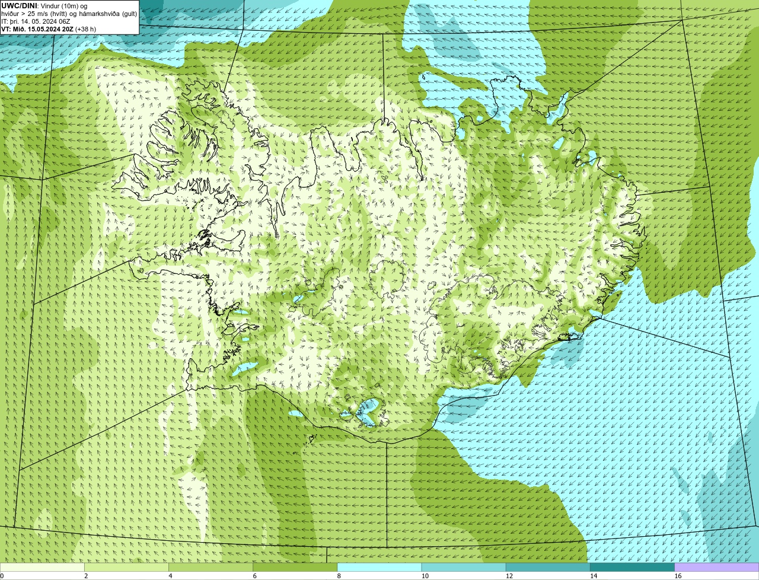Image resolution: width=759 pixels, height=580 pixels.
Task: Click the 4–6 m/s green legend swatch
Action: coord(211,567)
